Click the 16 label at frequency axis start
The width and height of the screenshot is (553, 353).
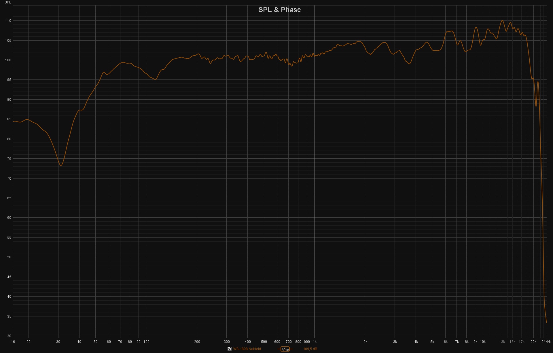[x=13, y=342]
